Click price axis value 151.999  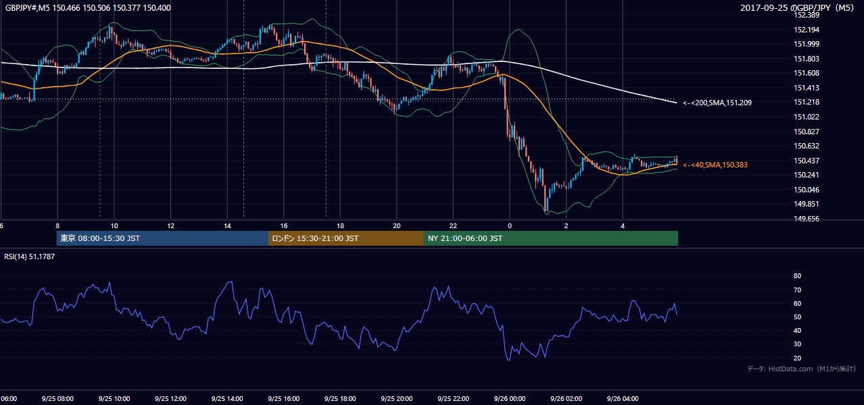coord(806,44)
